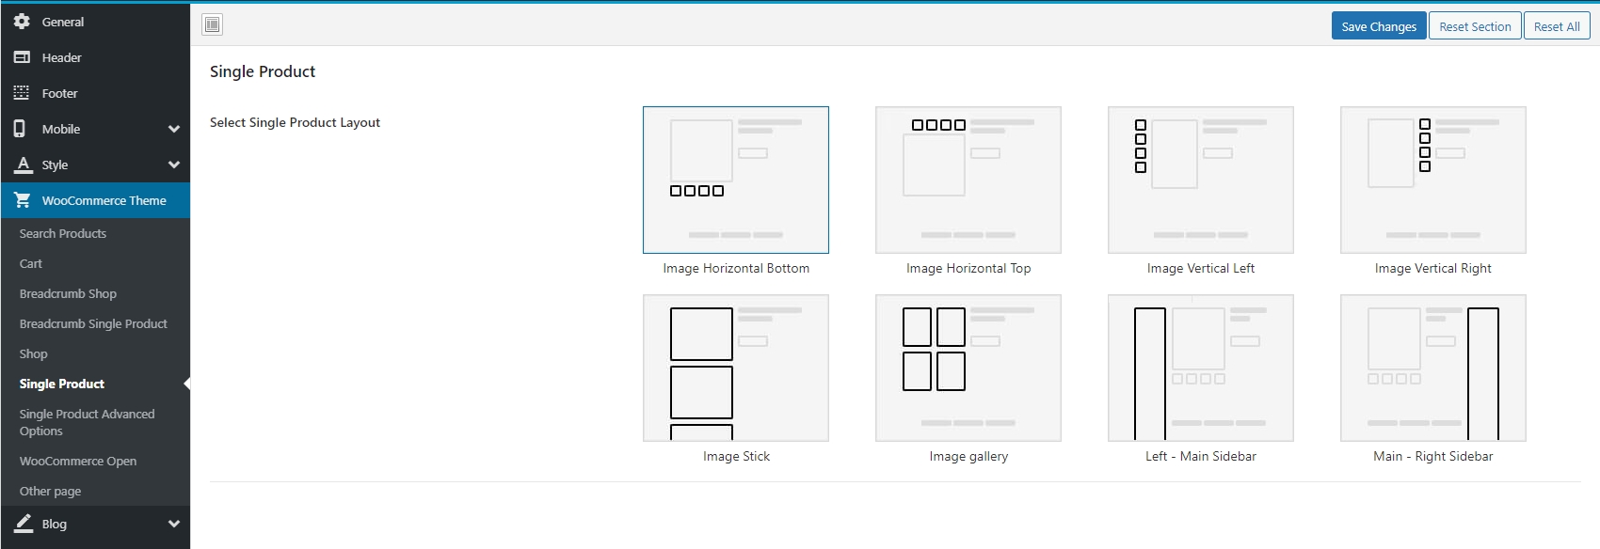Click the Footer icon in sidebar

pos(22,93)
